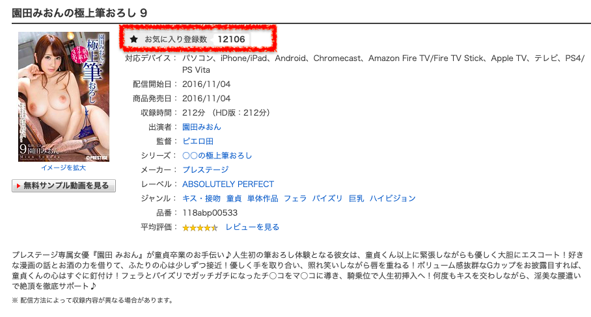Open the product cover thumbnail

click(64, 97)
